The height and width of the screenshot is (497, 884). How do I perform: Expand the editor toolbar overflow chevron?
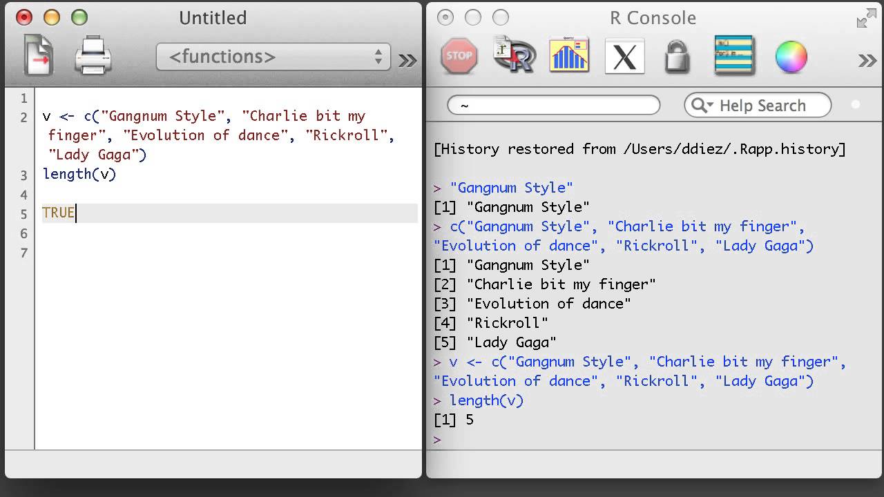(407, 61)
